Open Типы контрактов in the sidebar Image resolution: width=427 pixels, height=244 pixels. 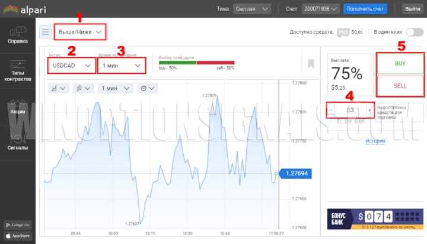point(18,70)
